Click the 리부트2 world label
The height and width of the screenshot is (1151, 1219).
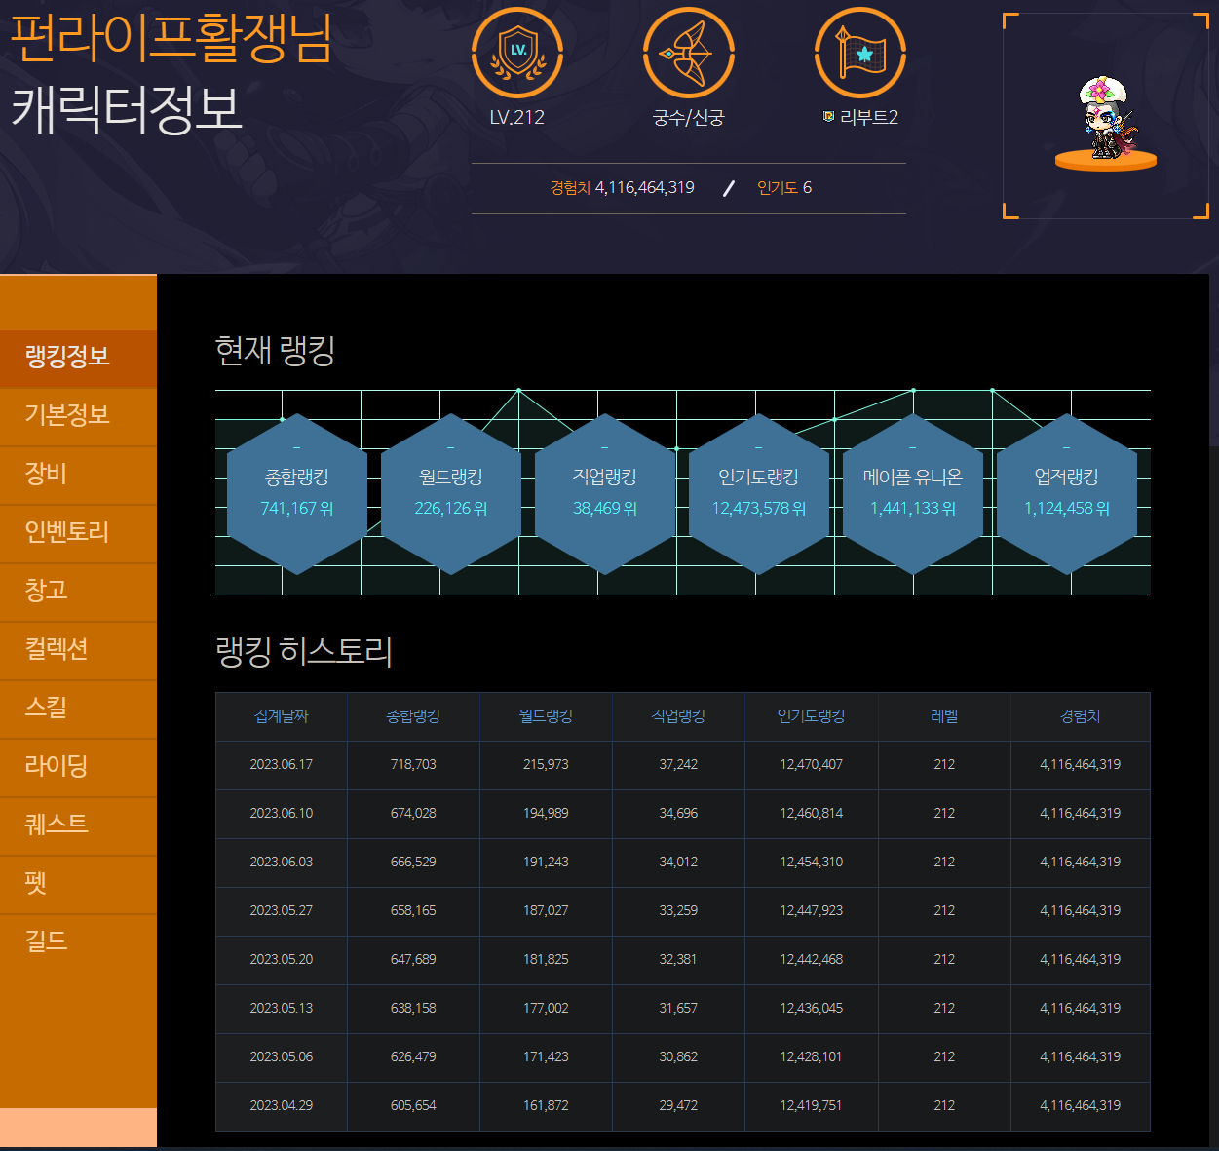pyautogui.click(x=869, y=118)
